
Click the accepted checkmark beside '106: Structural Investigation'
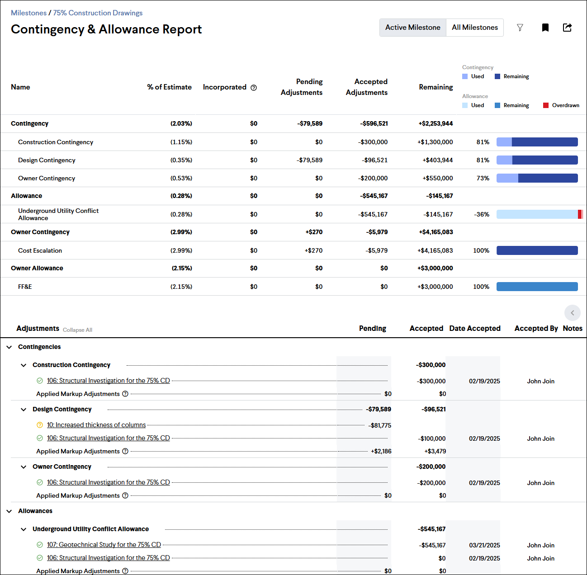[39, 380]
